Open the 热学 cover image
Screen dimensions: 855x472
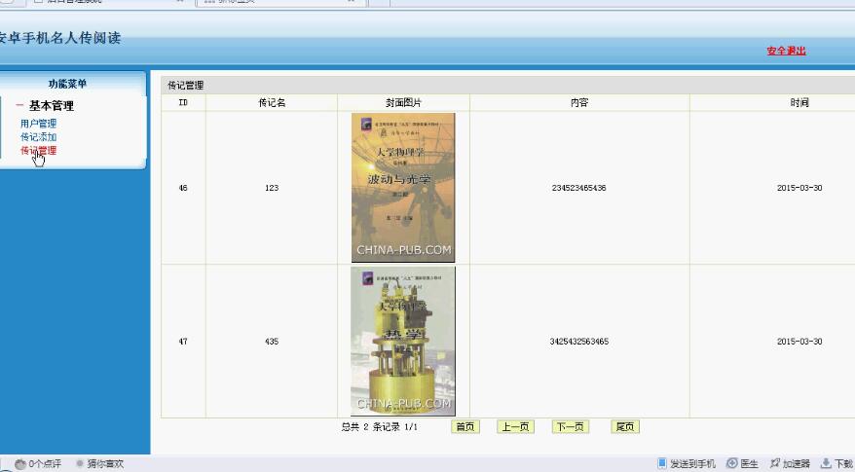point(403,342)
